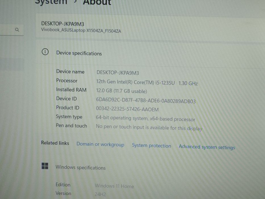Select the DESKTOP-JKPA9M3 title at top
Screen dimensions: 265x199
tap(63, 24)
